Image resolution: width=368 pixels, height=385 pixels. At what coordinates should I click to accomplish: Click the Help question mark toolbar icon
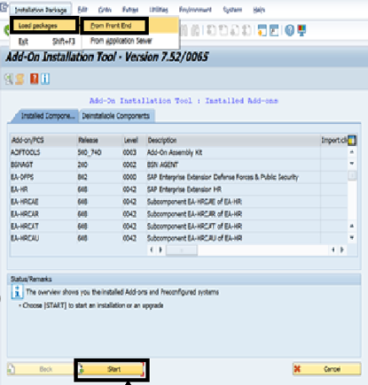click(290, 30)
